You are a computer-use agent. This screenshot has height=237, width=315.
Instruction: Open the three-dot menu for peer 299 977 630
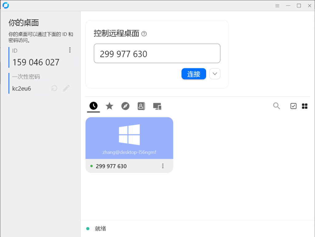pos(163,166)
